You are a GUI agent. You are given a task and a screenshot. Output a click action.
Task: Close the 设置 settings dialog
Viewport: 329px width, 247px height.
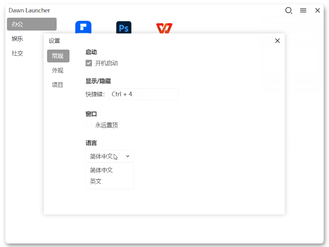(277, 41)
